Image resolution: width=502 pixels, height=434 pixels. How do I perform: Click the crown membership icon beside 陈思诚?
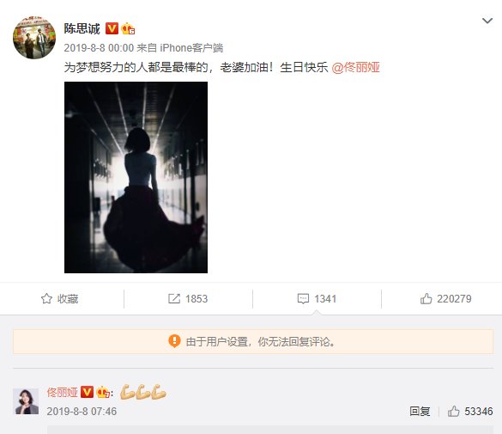point(128,29)
